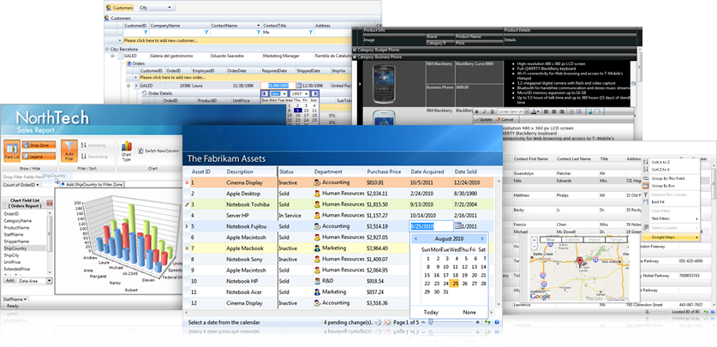Sort Descending in NorthTech ribbon
This screenshot has width=717, height=347.
pyautogui.click(x=93, y=156)
